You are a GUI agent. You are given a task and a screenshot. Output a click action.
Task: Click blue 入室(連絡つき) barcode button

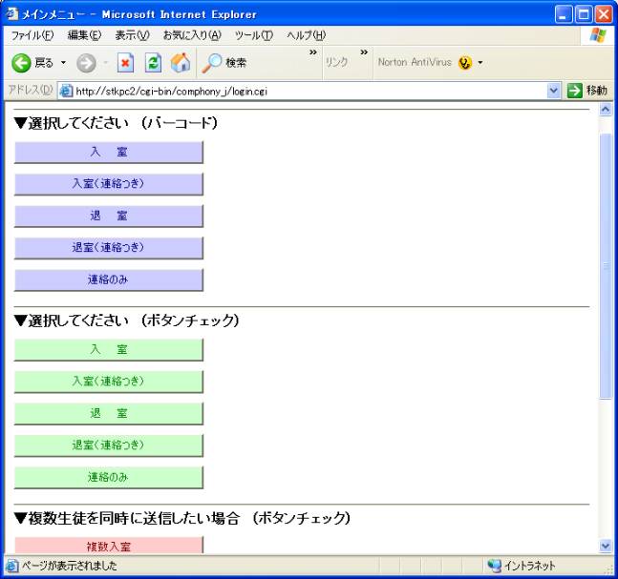click(109, 184)
